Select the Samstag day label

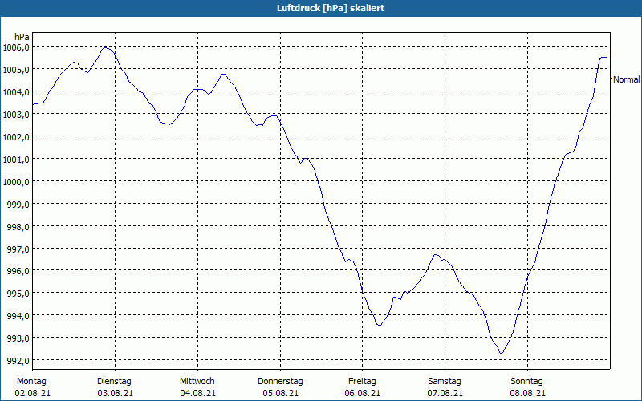click(x=445, y=382)
